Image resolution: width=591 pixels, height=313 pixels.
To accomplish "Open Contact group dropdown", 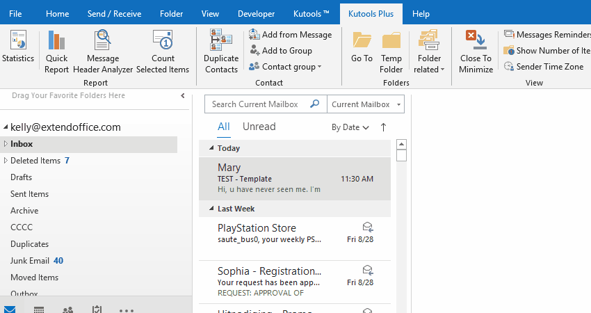I will (285, 66).
